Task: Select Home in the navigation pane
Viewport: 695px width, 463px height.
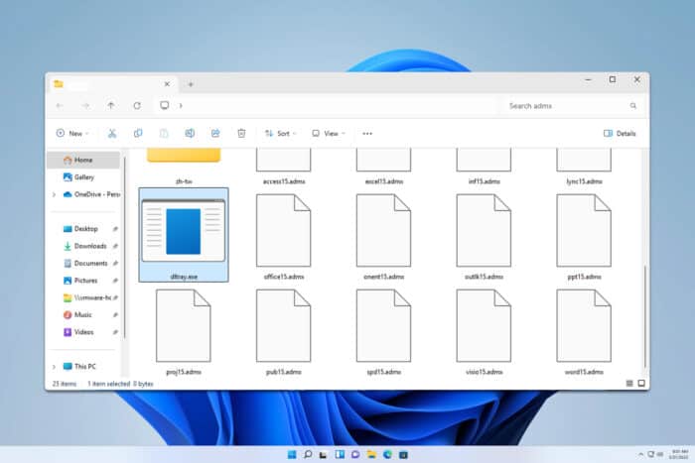Action: pyautogui.click(x=83, y=160)
